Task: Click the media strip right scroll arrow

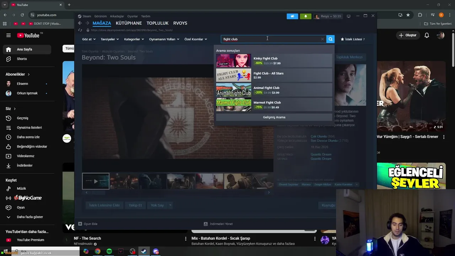Action: coord(269,192)
